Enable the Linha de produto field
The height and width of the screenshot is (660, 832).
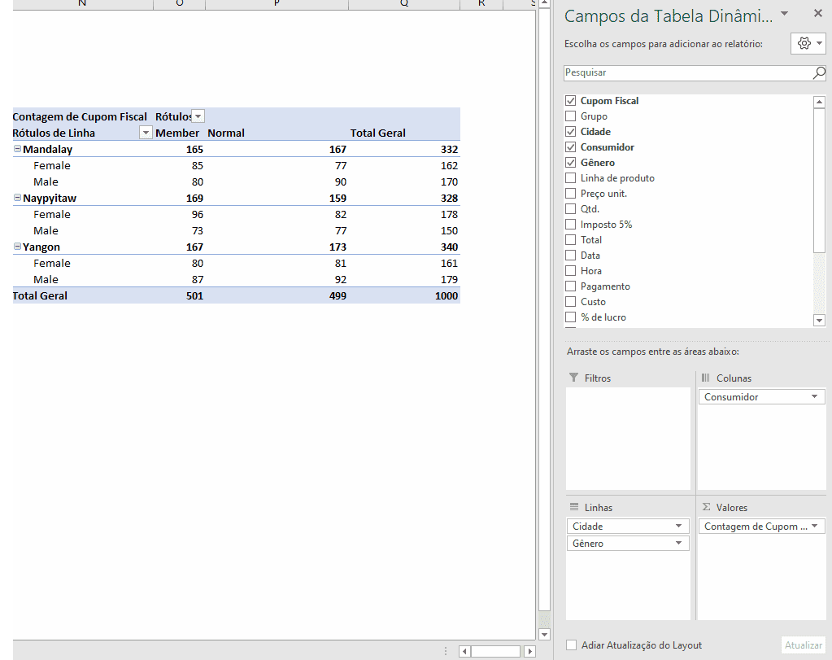(569, 177)
